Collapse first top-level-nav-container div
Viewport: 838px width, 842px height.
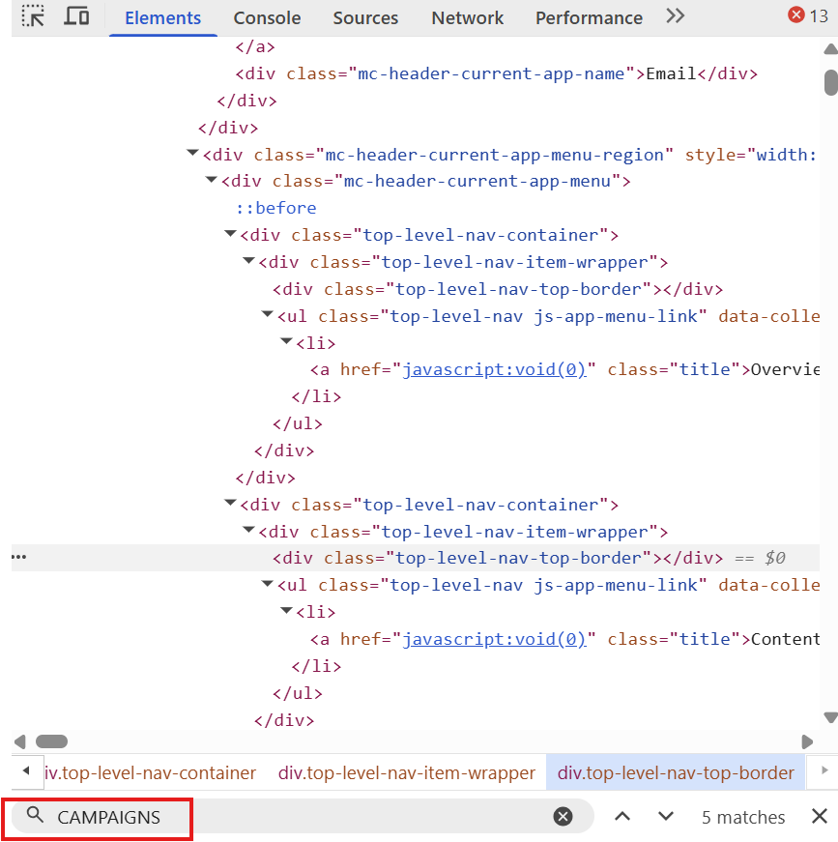(230, 234)
